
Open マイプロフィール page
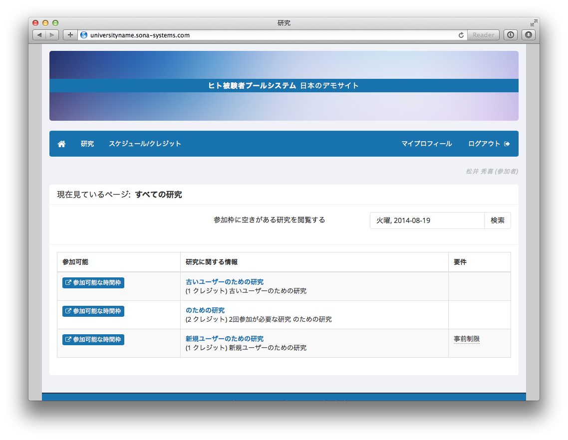pyautogui.click(x=426, y=144)
